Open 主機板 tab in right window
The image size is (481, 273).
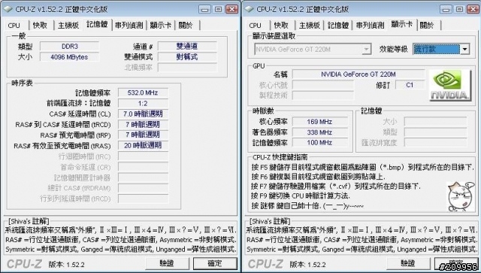[310, 26]
